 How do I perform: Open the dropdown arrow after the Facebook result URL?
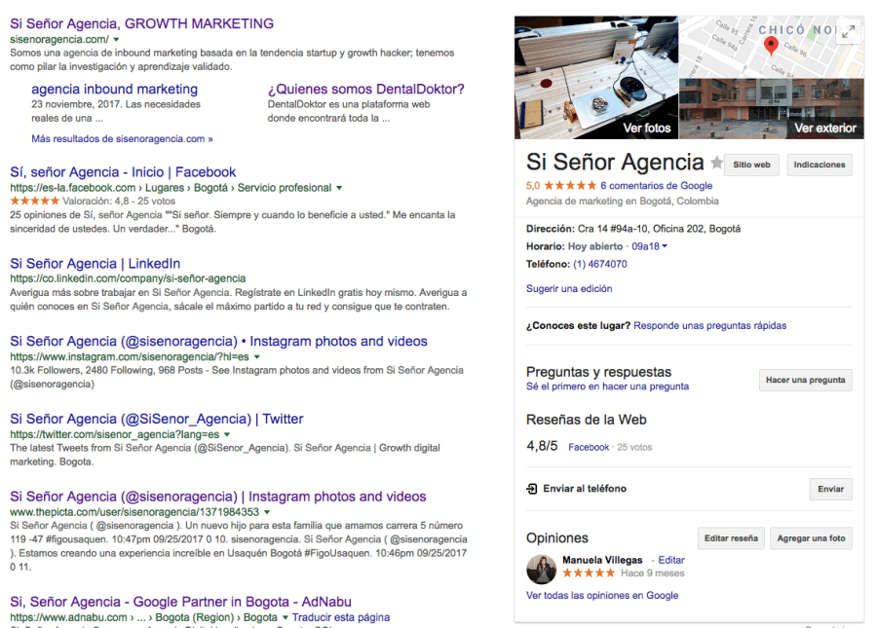click(339, 188)
